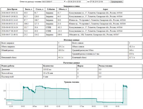Click the dropdown arrow of vehicle selector
The image size is (143, 109).
tap(65, 2)
